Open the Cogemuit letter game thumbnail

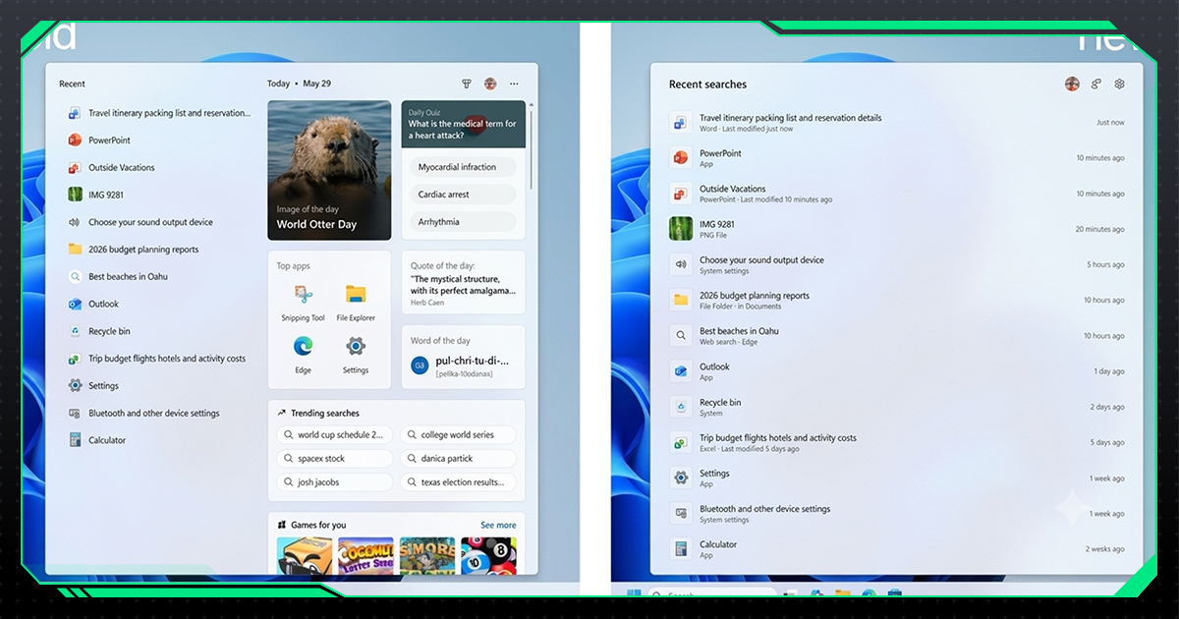tap(365, 556)
